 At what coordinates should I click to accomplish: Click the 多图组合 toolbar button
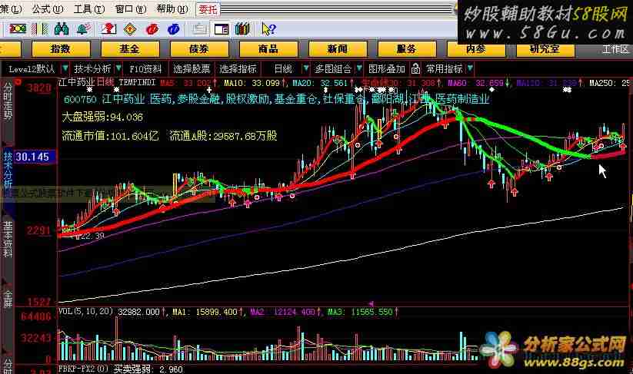click(333, 69)
